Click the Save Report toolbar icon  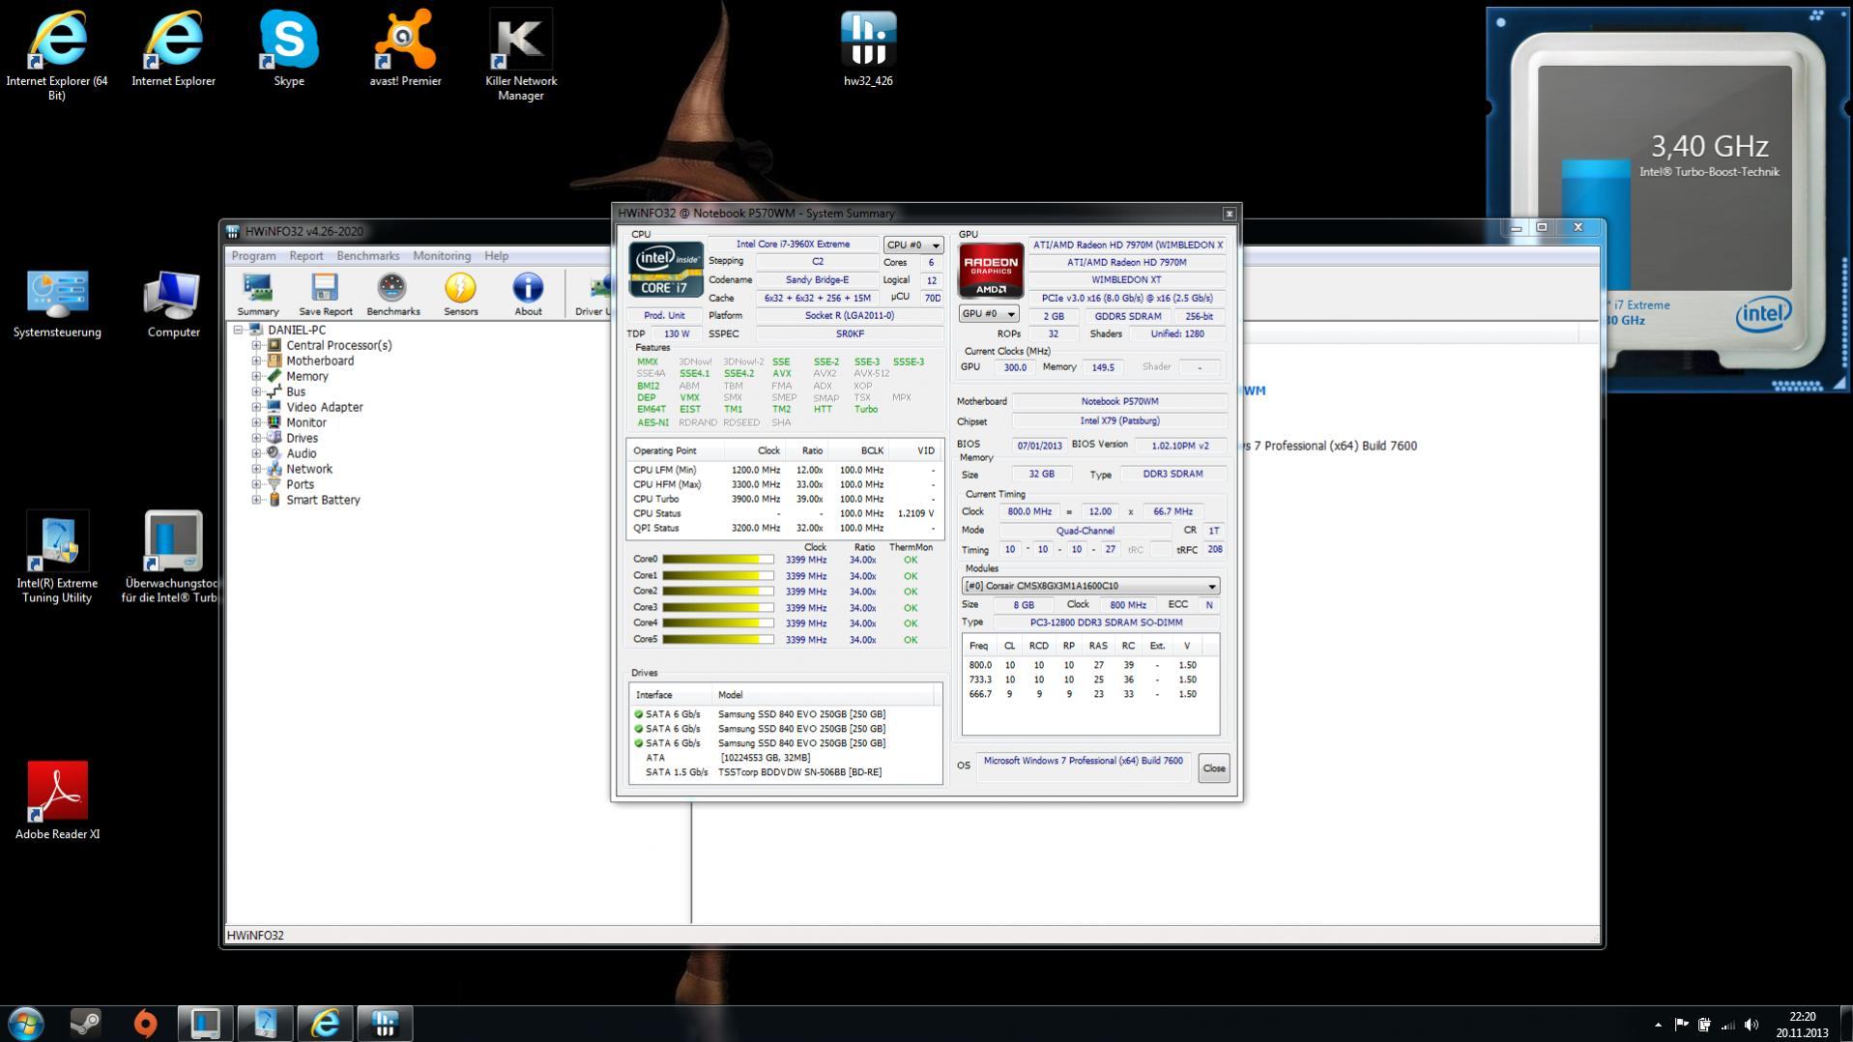click(325, 295)
